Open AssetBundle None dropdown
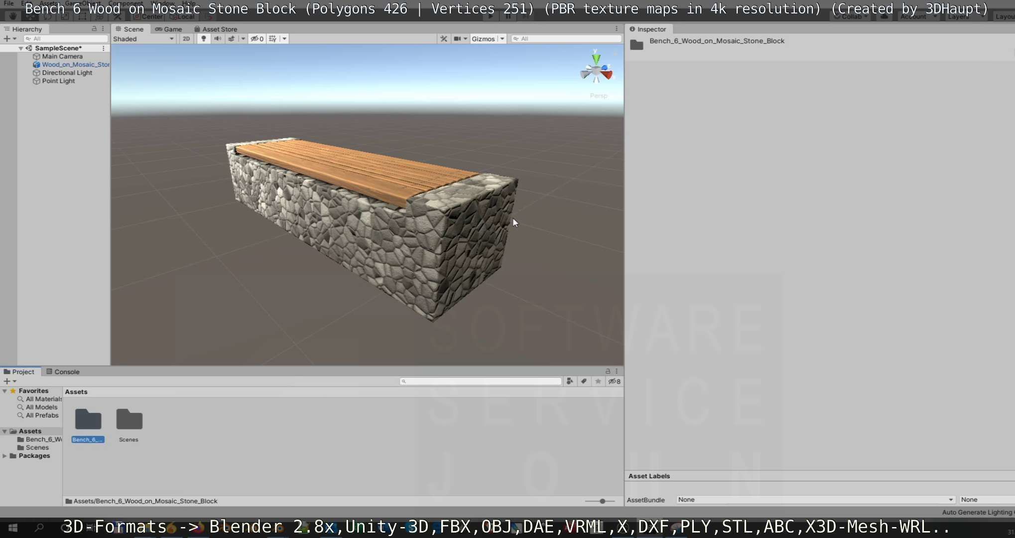The width and height of the screenshot is (1015, 538). pyautogui.click(x=815, y=500)
